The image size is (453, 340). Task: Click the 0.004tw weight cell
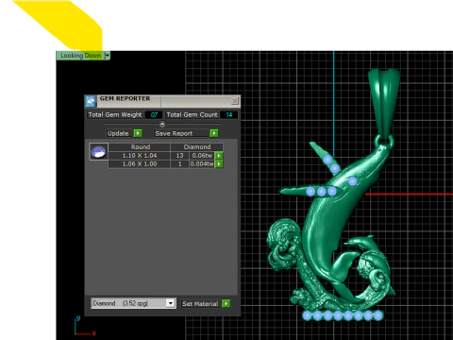pyautogui.click(x=202, y=164)
